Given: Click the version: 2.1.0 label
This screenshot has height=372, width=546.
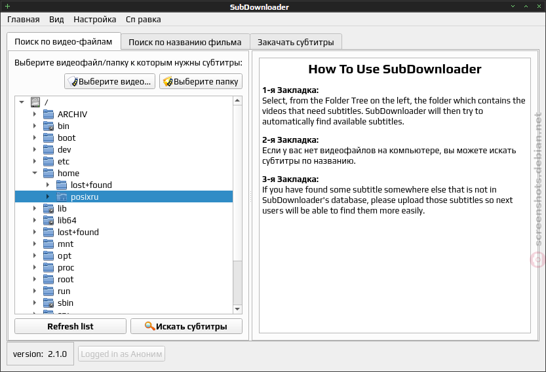Looking at the screenshot, I should click(x=40, y=354).
